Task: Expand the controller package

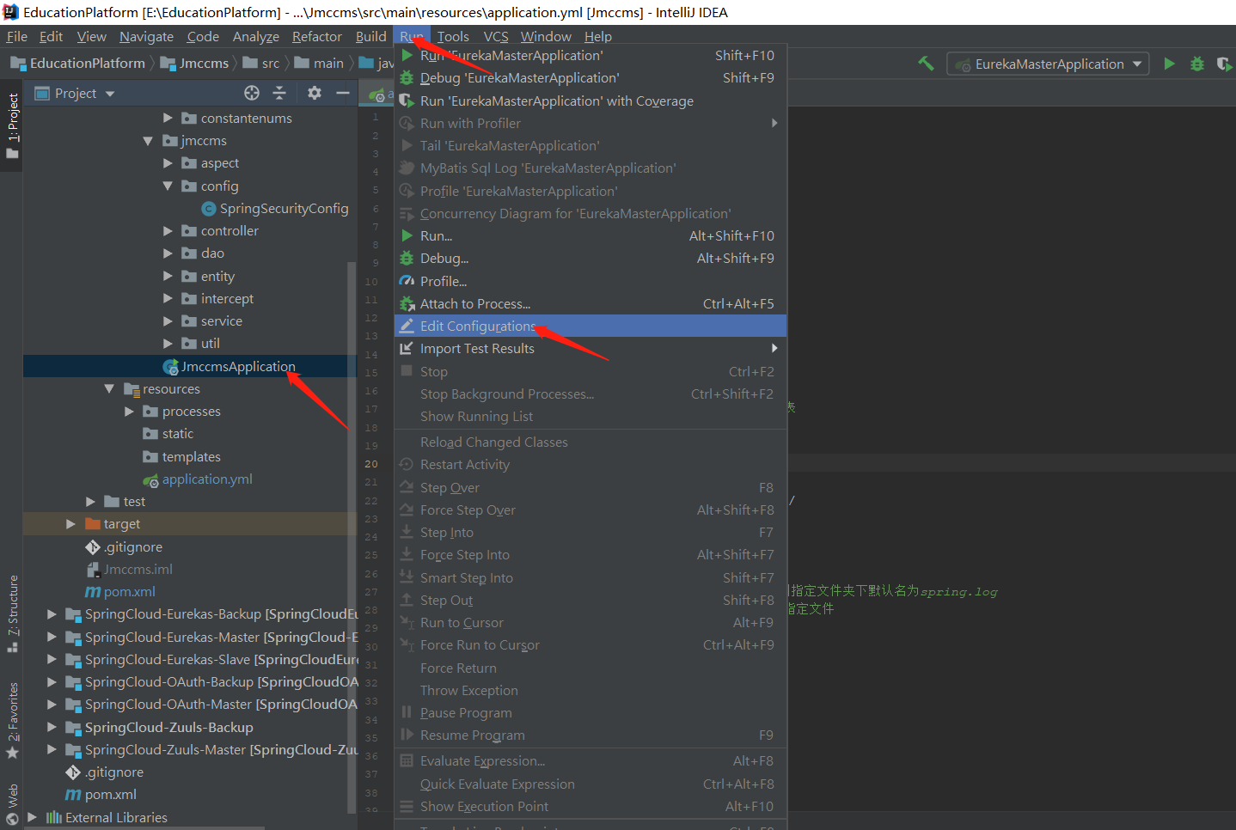Action: tap(168, 230)
